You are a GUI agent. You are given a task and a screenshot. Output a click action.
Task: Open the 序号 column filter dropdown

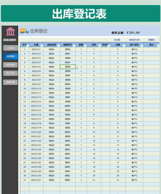28,46
